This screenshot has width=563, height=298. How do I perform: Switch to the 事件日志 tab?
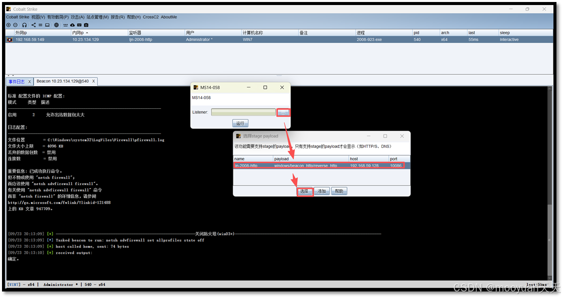click(x=17, y=82)
